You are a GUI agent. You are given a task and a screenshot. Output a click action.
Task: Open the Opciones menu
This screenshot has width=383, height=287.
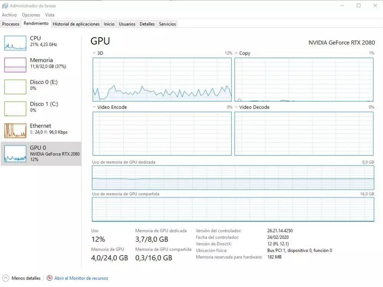pyautogui.click(x=31, y=15)
